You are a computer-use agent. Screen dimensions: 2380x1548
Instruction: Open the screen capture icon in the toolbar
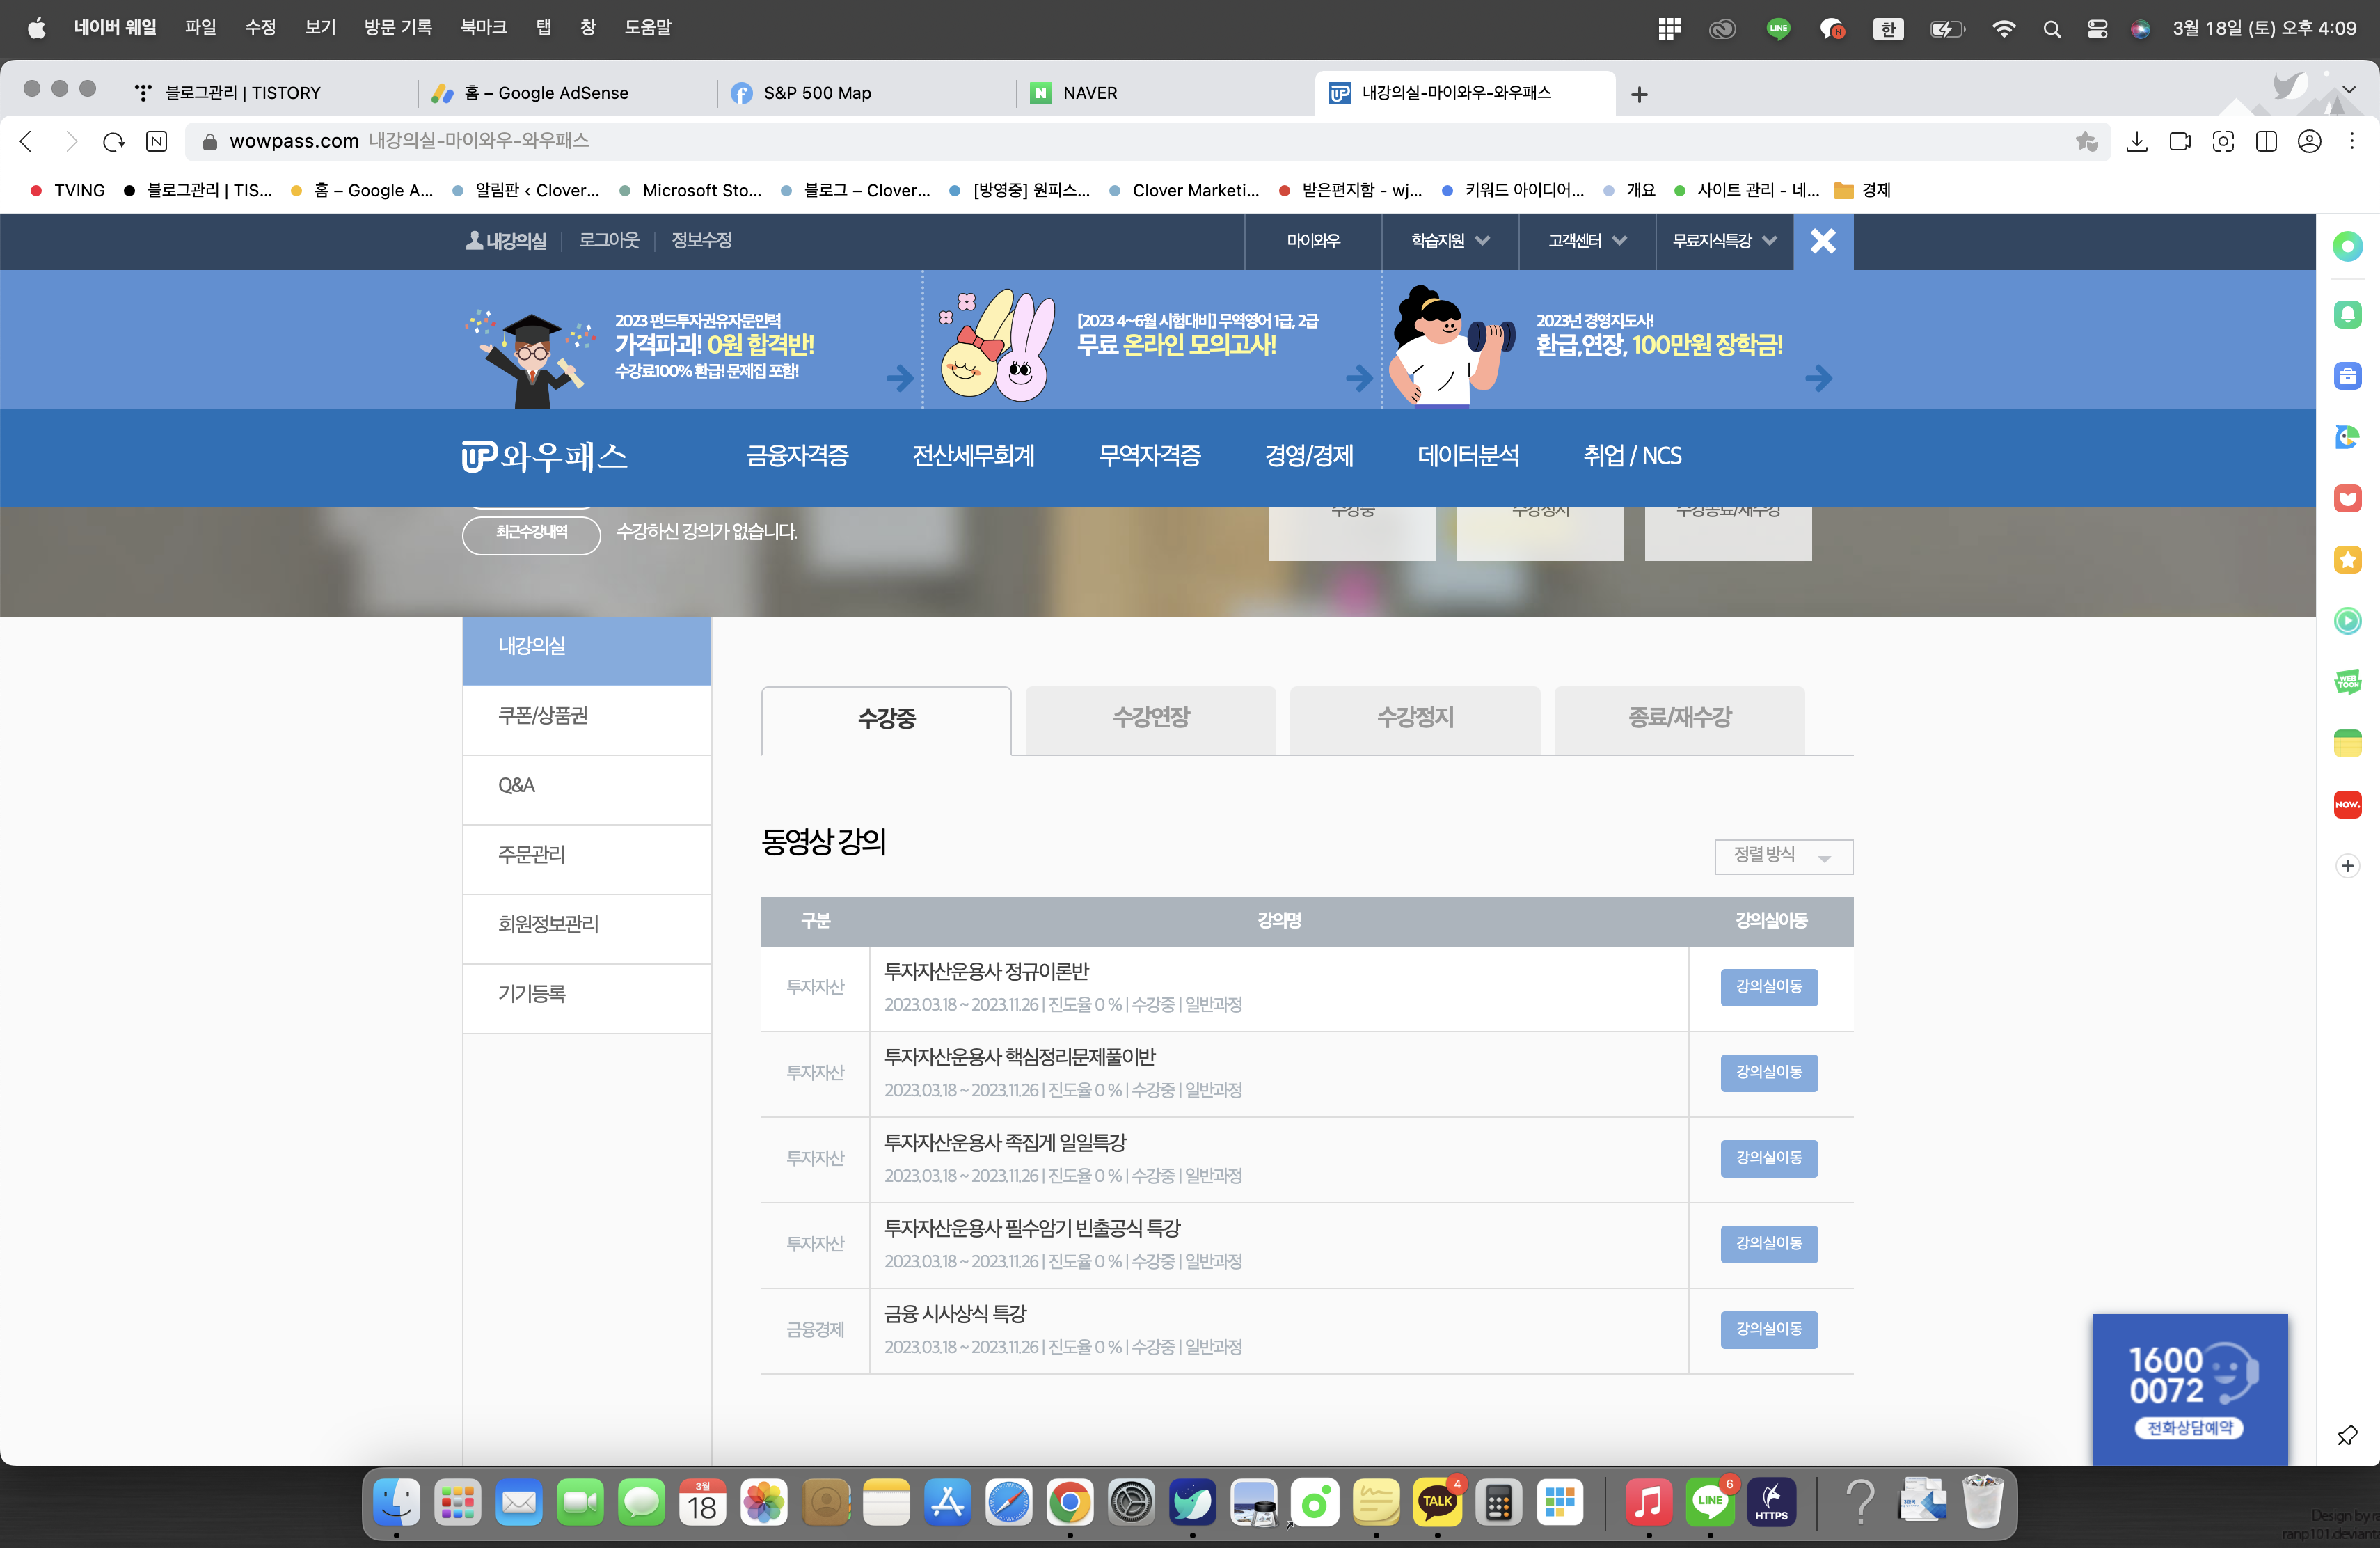tap(2223, 142)
